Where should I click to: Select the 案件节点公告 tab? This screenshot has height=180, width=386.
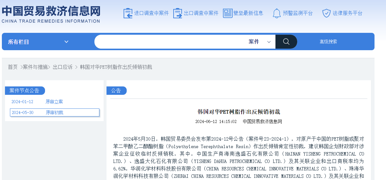pos(25,91)
